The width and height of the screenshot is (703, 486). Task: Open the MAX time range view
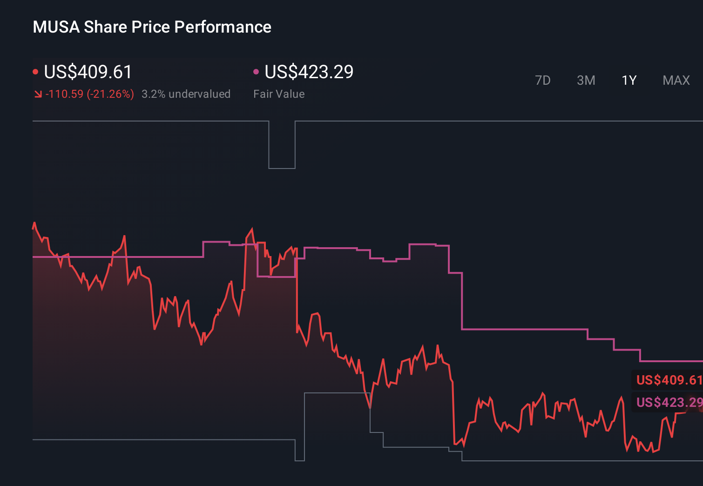(676, 80)
